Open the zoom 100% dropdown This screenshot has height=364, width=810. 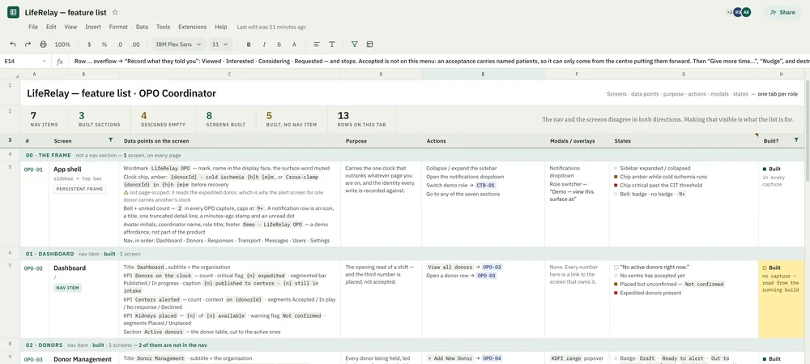coord(62,45)
